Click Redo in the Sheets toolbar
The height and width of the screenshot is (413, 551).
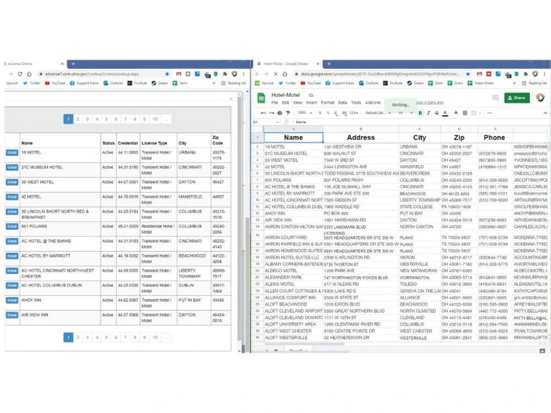click(272, 113)
